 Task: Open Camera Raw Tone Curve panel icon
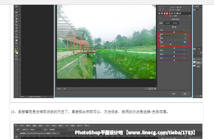pyautogui.click(x=162, y=13)
